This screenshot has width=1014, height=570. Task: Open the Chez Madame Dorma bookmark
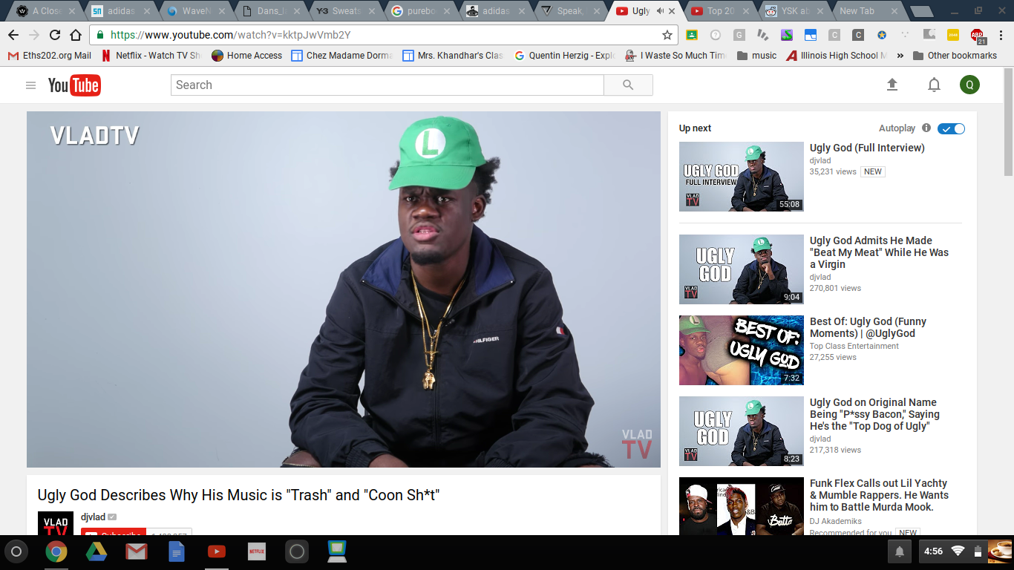click(342, 56)
